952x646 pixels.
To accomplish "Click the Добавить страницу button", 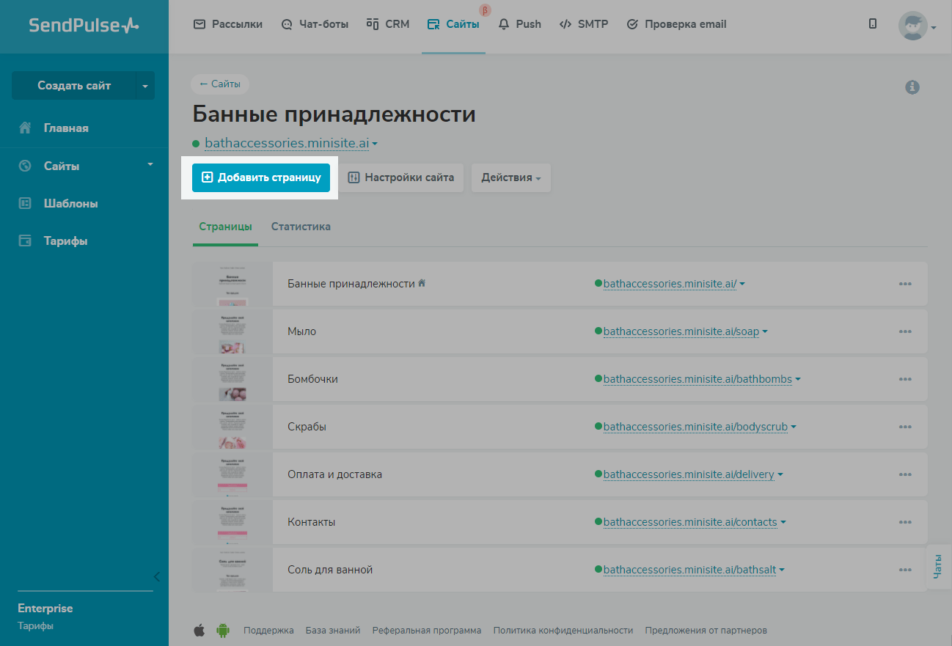I will [x=261, y=177].
